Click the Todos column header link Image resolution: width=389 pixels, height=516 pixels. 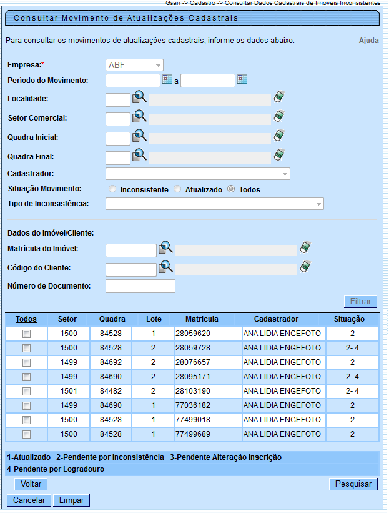pyautogui.click(x=26, y=319)
